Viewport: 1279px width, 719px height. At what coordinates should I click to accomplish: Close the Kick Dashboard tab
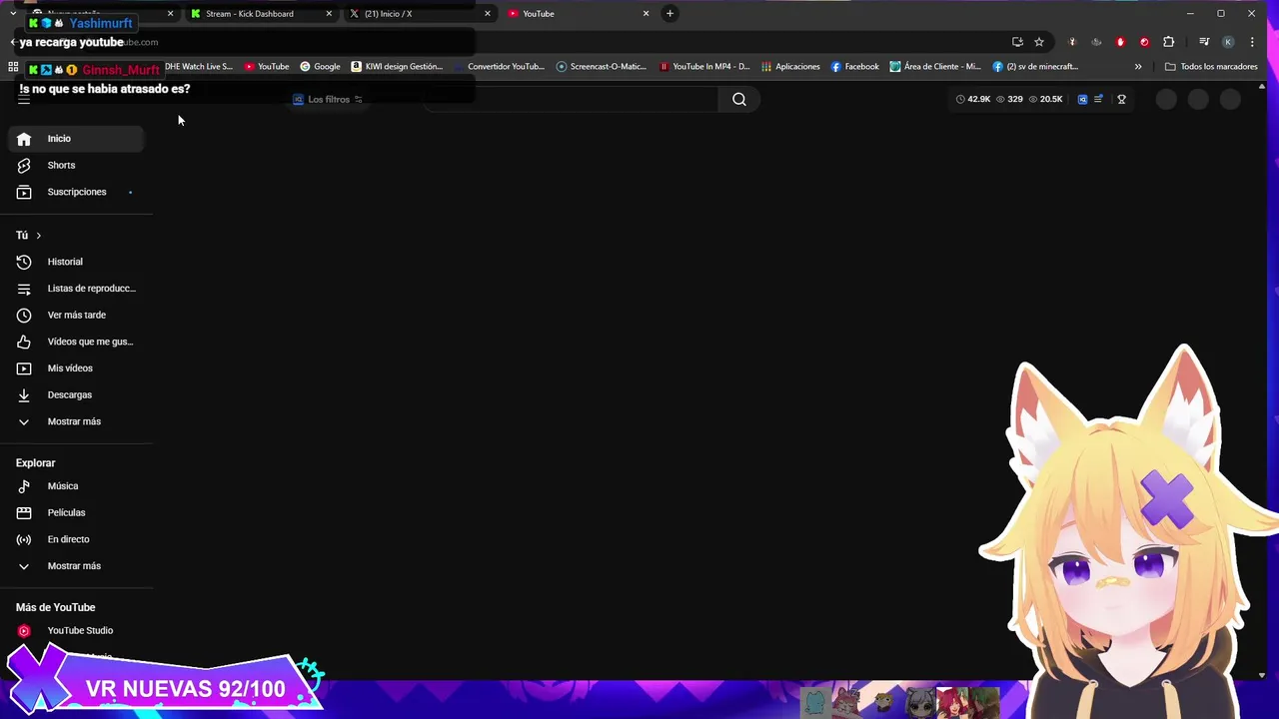pyautogui.click(x=329, y=14)
